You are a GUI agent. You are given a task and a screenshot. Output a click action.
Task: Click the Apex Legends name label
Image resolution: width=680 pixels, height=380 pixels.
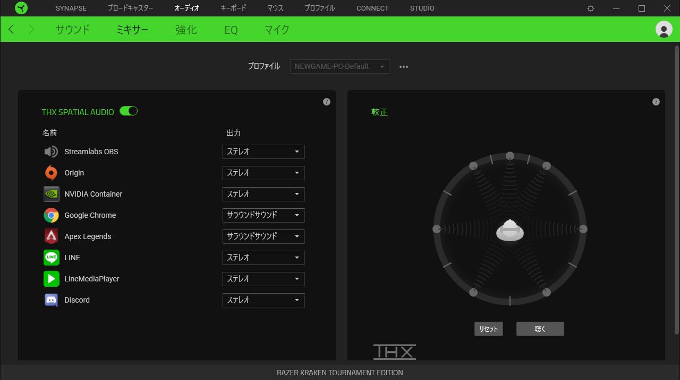coord(88,236)
